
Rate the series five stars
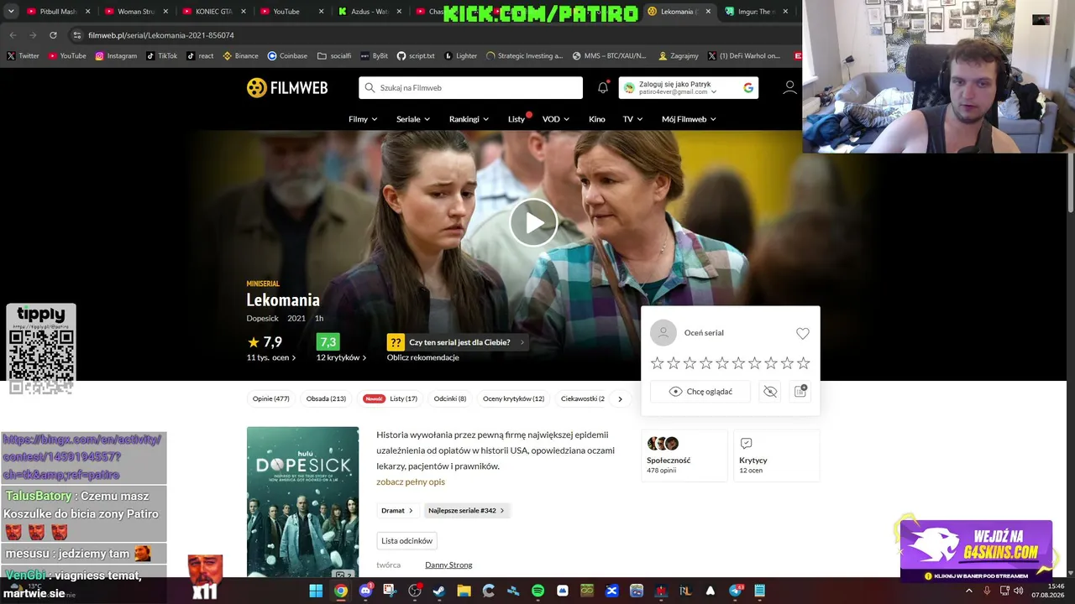[x=722, y=363]
